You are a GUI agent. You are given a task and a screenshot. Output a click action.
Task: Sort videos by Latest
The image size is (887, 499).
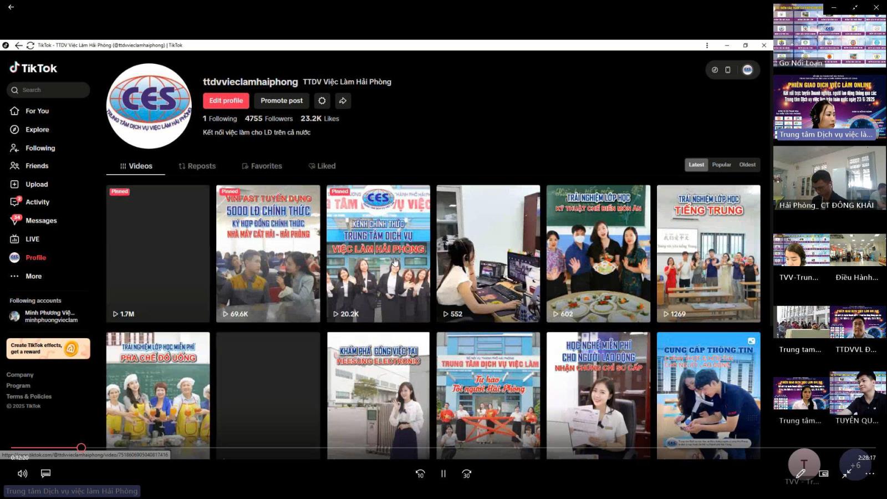696,165
